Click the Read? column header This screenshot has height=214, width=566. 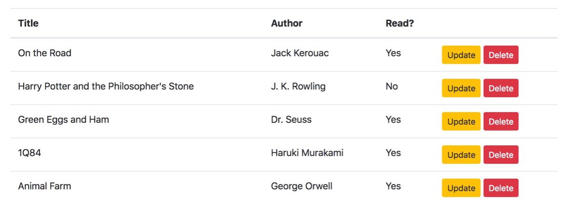pyautogui.click(x=399, y=23)
